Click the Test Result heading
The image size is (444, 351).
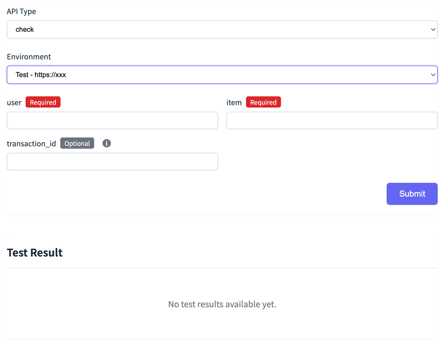click(x=35, y=253)
